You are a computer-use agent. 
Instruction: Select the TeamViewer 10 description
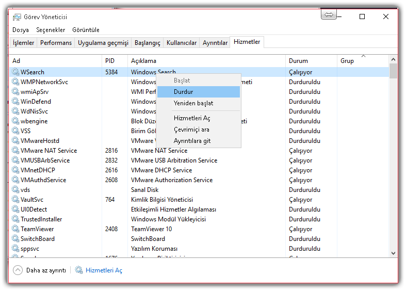(151, 229)
